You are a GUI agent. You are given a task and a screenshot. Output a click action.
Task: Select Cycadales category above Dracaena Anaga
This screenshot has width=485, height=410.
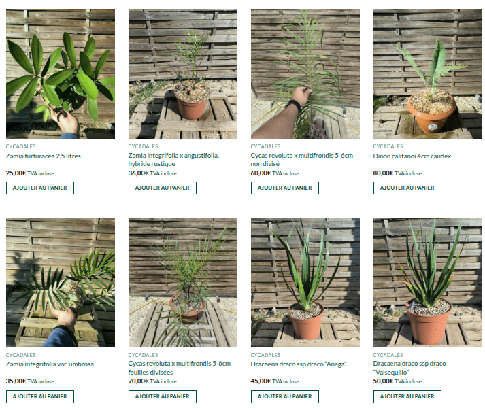[x=266, y=355]
